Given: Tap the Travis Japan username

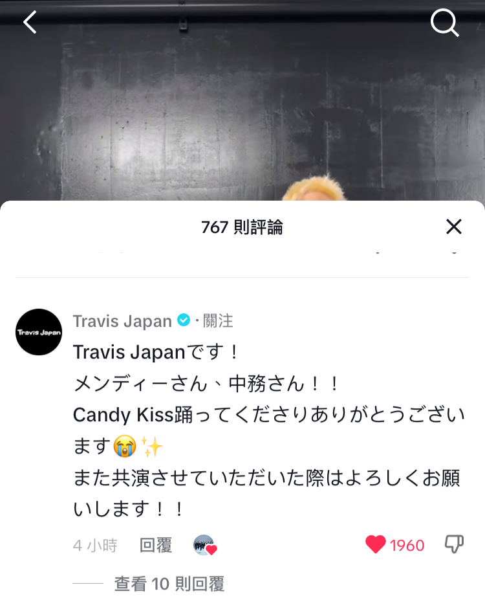Looking at the screenshot, I should point(122,321).
